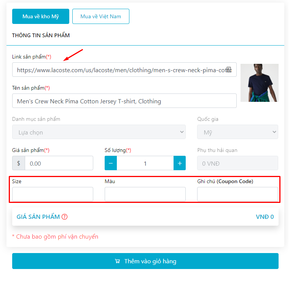Decrease quantity with the minus button

[111, 163]
